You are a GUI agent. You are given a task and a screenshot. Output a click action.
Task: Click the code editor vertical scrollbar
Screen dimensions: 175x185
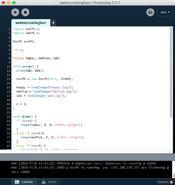[171, 73]
